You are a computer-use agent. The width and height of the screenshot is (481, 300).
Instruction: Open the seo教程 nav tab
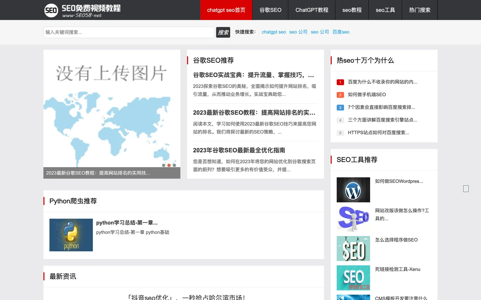352,10
